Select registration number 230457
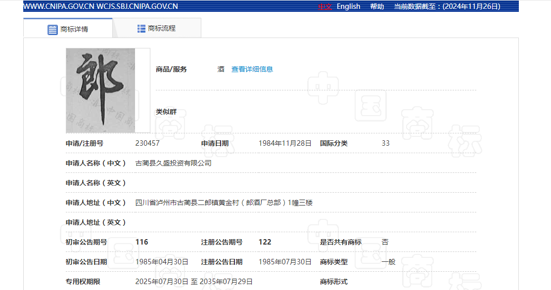Image resolution: width=551 pixels, height=290 pixels. point(147,143)
